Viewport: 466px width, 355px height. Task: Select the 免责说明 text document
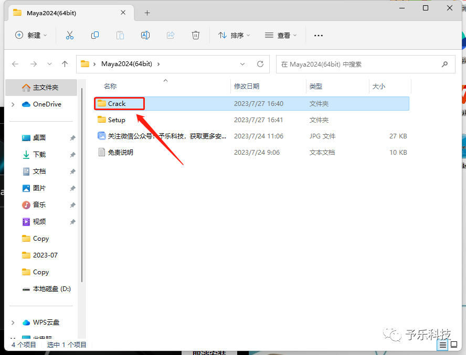(251, 153)
